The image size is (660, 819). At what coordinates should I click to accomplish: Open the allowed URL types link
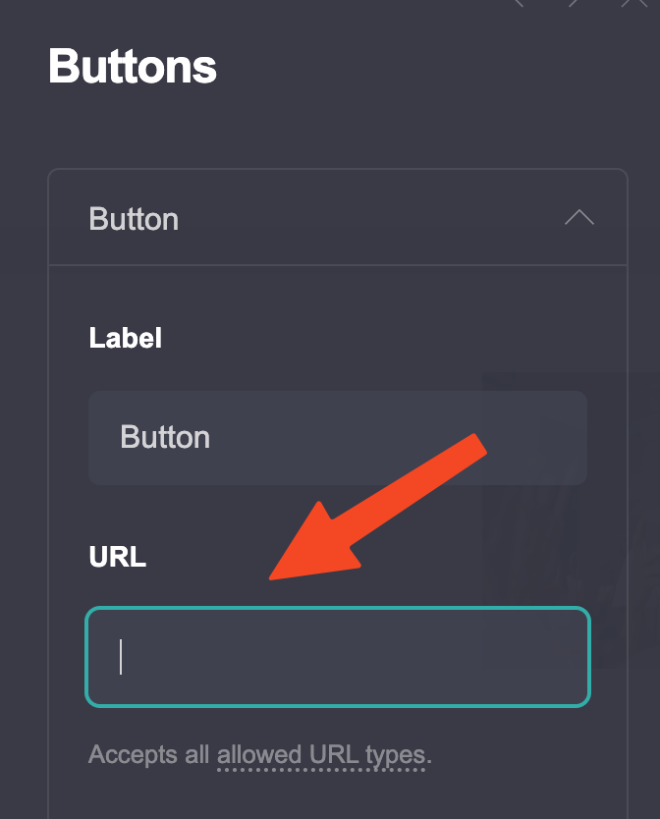323,755
